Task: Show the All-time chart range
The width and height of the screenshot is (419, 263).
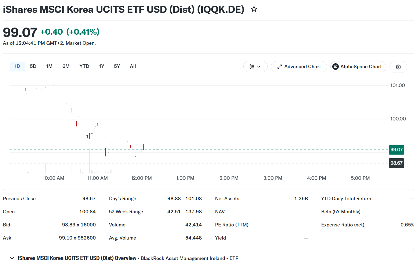Action: [133, 66]
